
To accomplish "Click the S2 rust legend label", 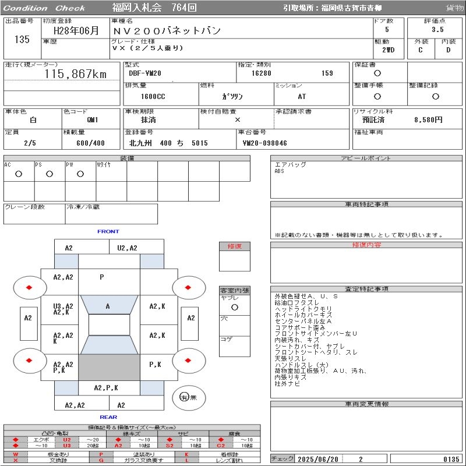I will [170, 446].
